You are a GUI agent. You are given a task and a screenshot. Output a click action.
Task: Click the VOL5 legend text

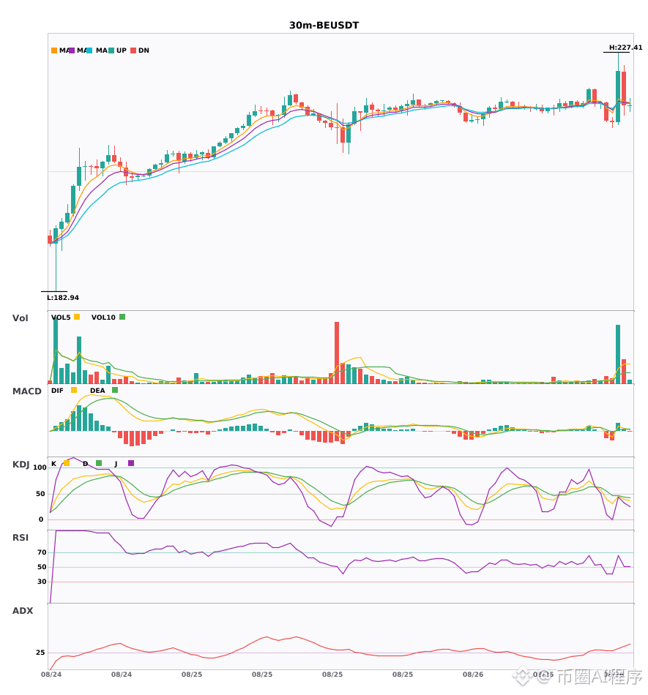[61, 318]
